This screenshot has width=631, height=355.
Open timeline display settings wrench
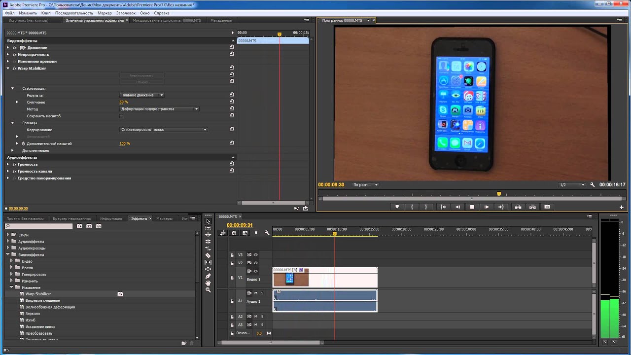267,233
